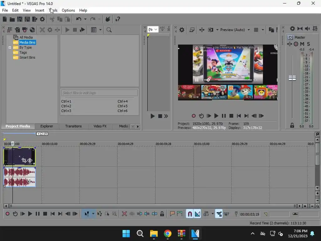Image resolution: width=321 pixels, height=241 pixels.
Task: Expand the By Type folder
Action: point(10,47)
